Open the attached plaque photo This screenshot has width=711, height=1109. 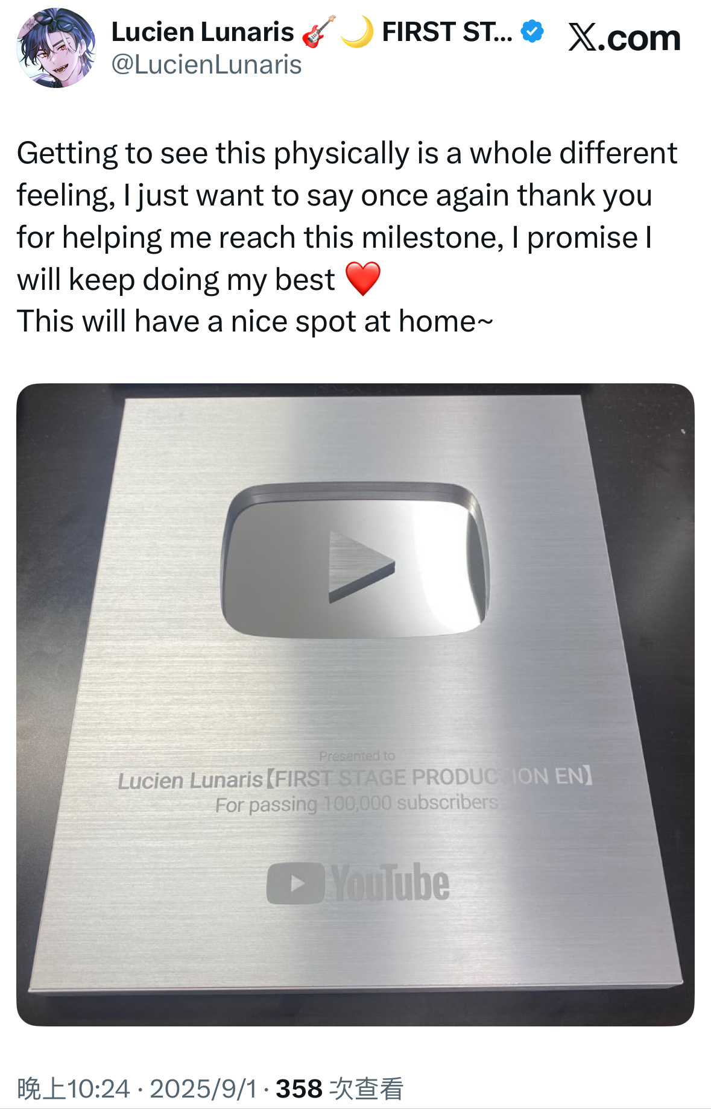tap(355, 705)
